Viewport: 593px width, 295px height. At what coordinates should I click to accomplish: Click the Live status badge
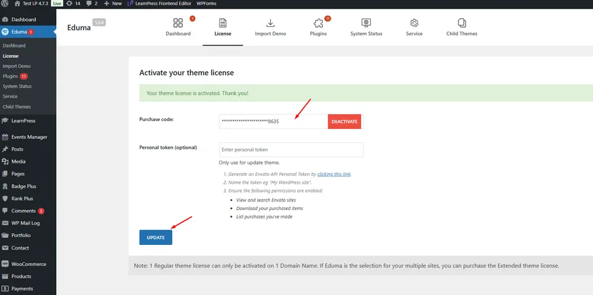pos(57,3)
